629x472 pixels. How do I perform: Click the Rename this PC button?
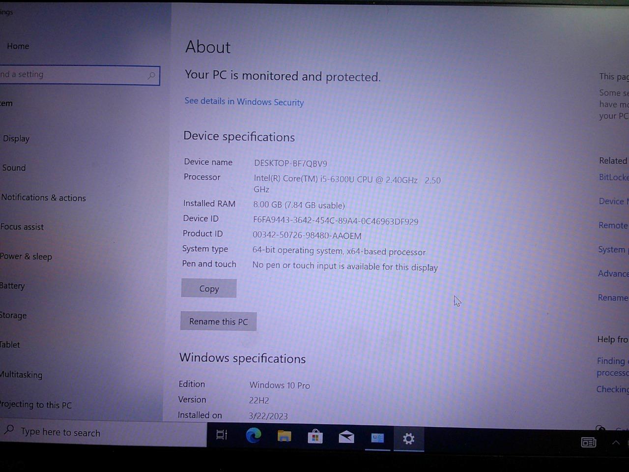[x=218, y=322]
